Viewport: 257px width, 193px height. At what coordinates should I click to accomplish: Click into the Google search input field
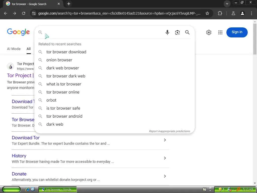pyautogui.click(x=103, y=32)
